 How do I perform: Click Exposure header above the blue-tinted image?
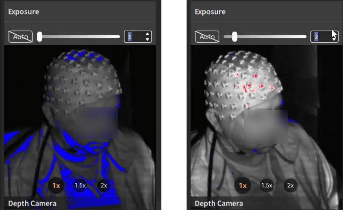(24, 11)
